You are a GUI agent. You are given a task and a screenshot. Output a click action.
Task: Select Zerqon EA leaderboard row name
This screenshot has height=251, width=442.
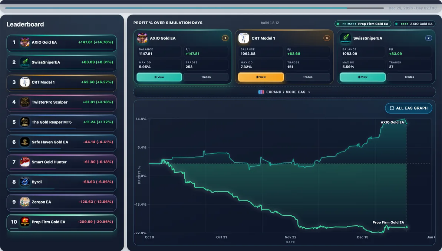coord(42,202)
